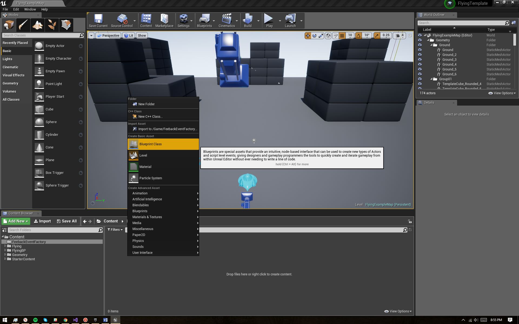Toggle visibility of Ground_4 actor

pos(420,65)
